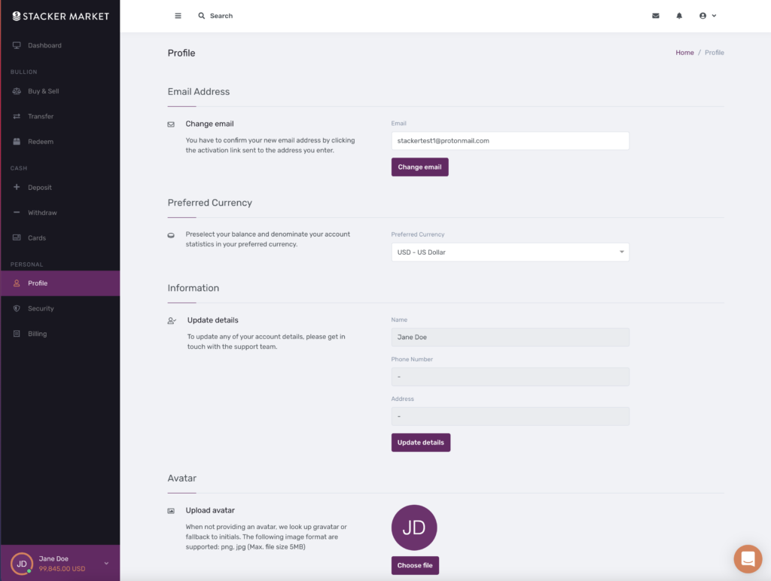Open the Stacker Market chat bubble
This screenshot has width=771, height=581.
pos(748,559)
